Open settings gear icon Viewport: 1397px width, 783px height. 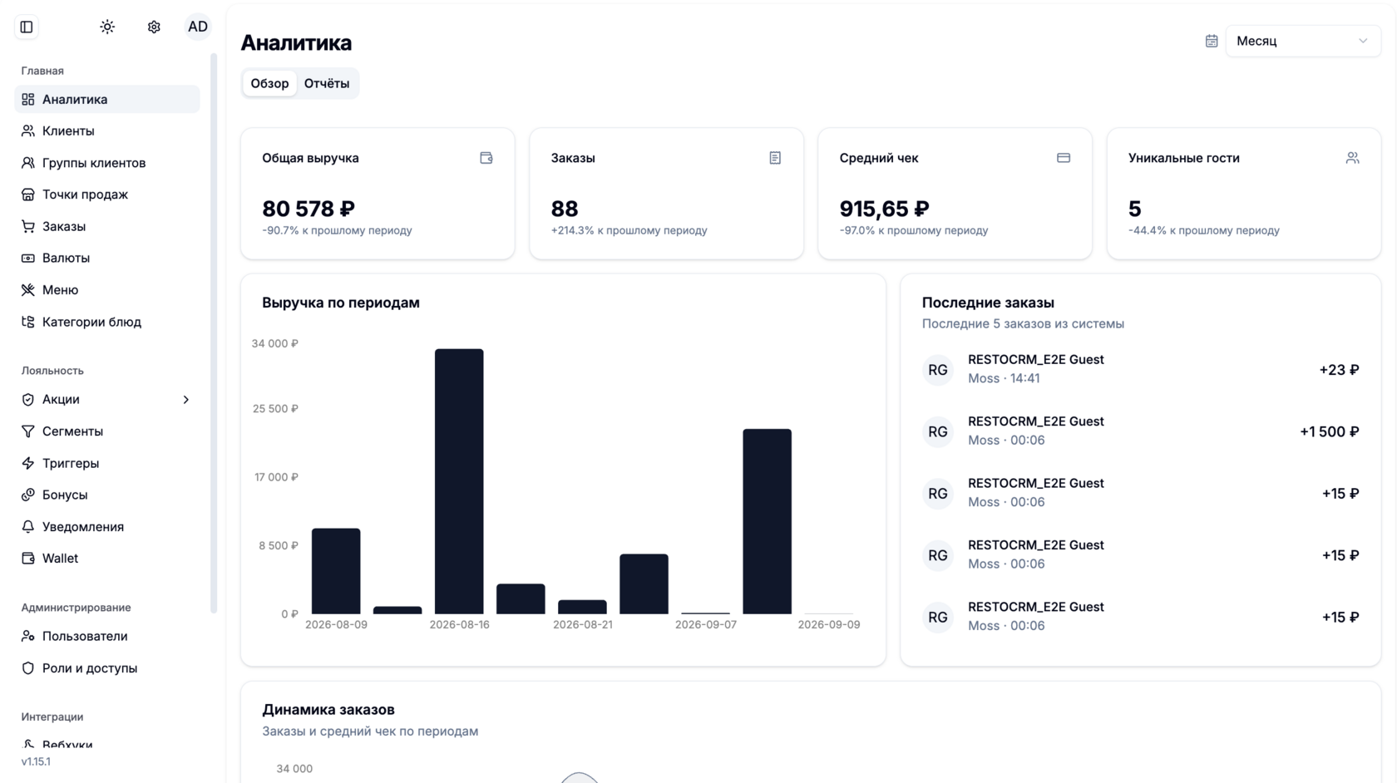154,27
